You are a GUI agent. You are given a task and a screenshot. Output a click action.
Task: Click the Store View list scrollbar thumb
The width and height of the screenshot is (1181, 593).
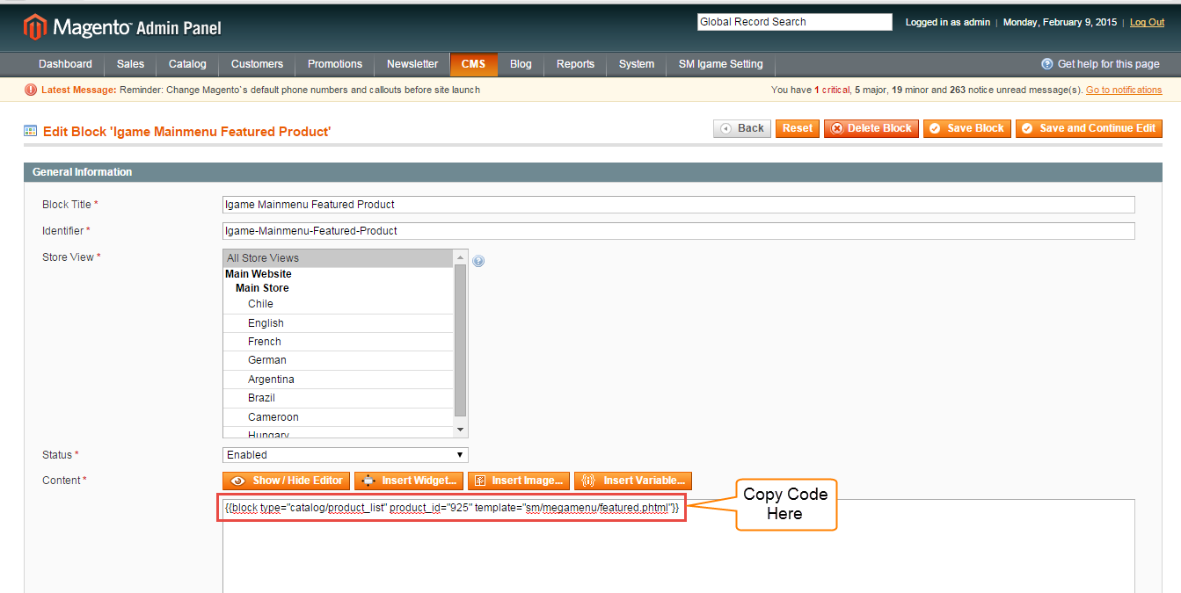pos(460,340)
